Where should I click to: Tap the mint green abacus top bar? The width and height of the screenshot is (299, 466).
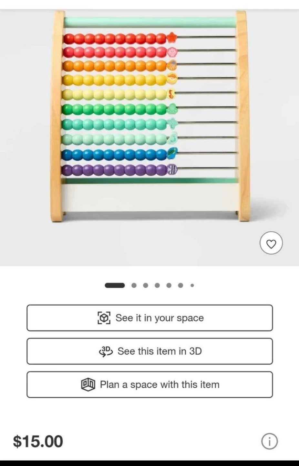click(150, 22)
